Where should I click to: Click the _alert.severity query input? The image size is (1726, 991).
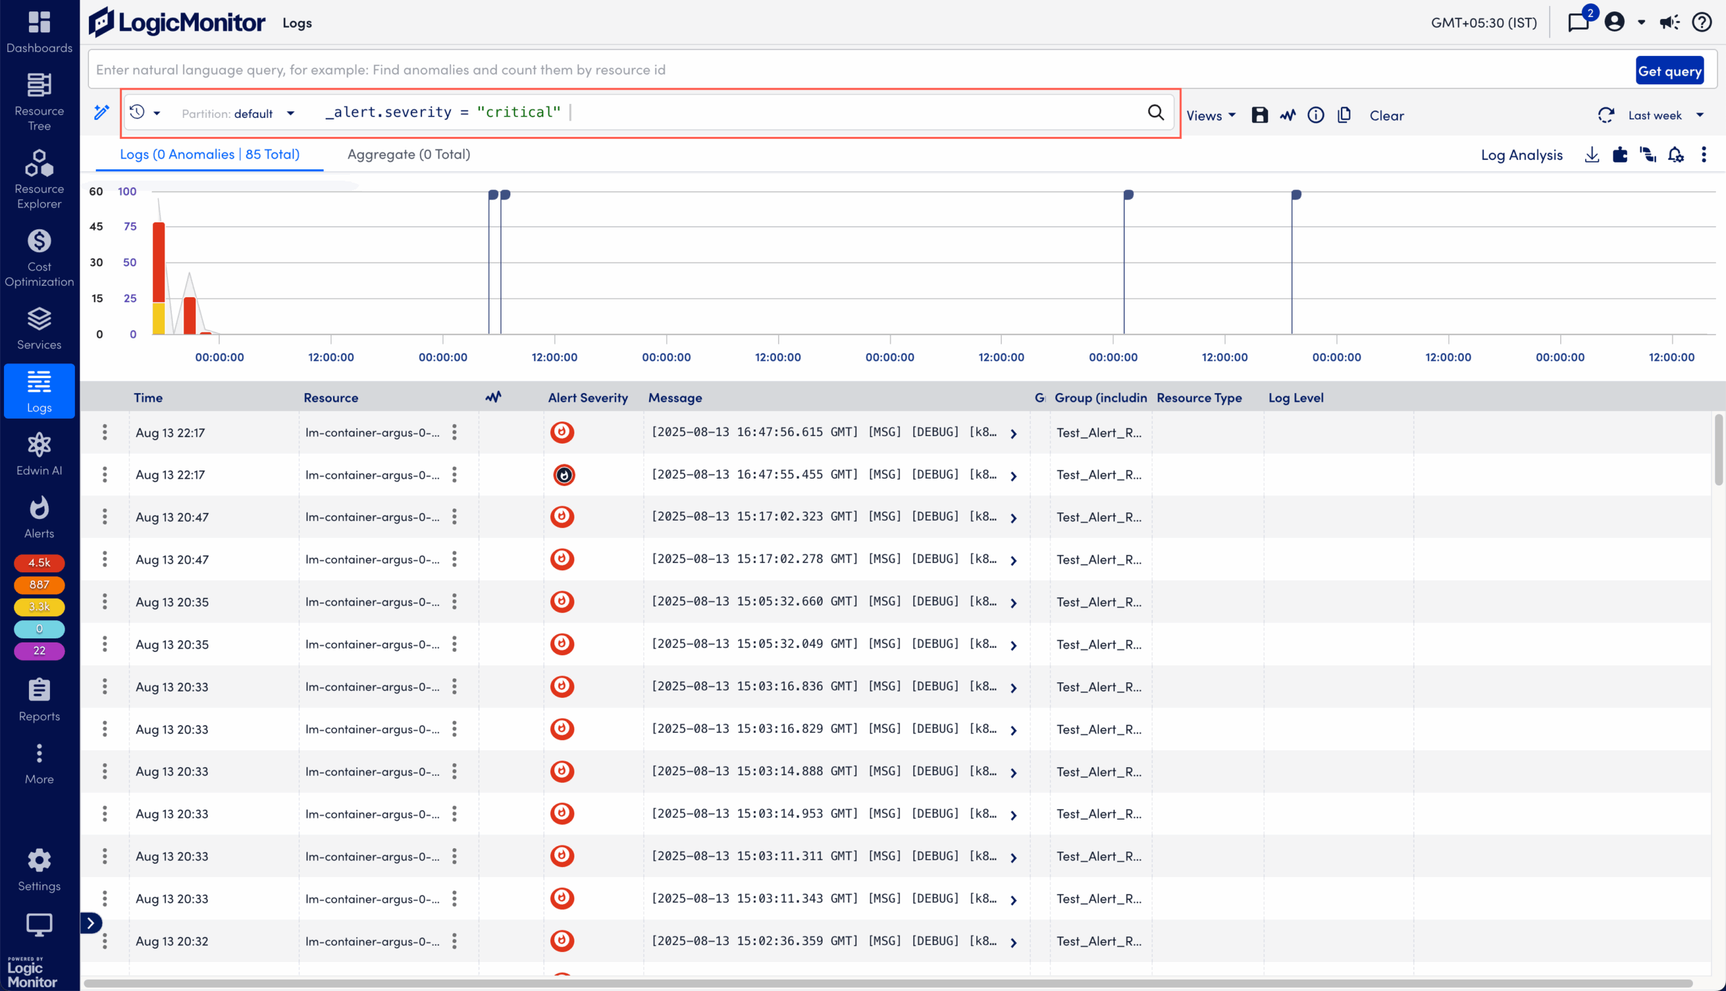[728, 113]
